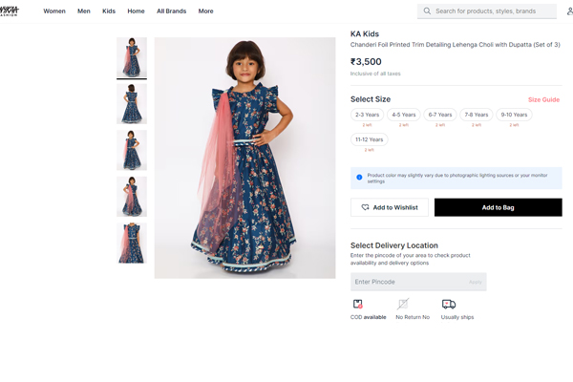Click the search magnifier icon
Image resolution: width=573 pixels, height=382 pixels.
[x=427, y=11]
